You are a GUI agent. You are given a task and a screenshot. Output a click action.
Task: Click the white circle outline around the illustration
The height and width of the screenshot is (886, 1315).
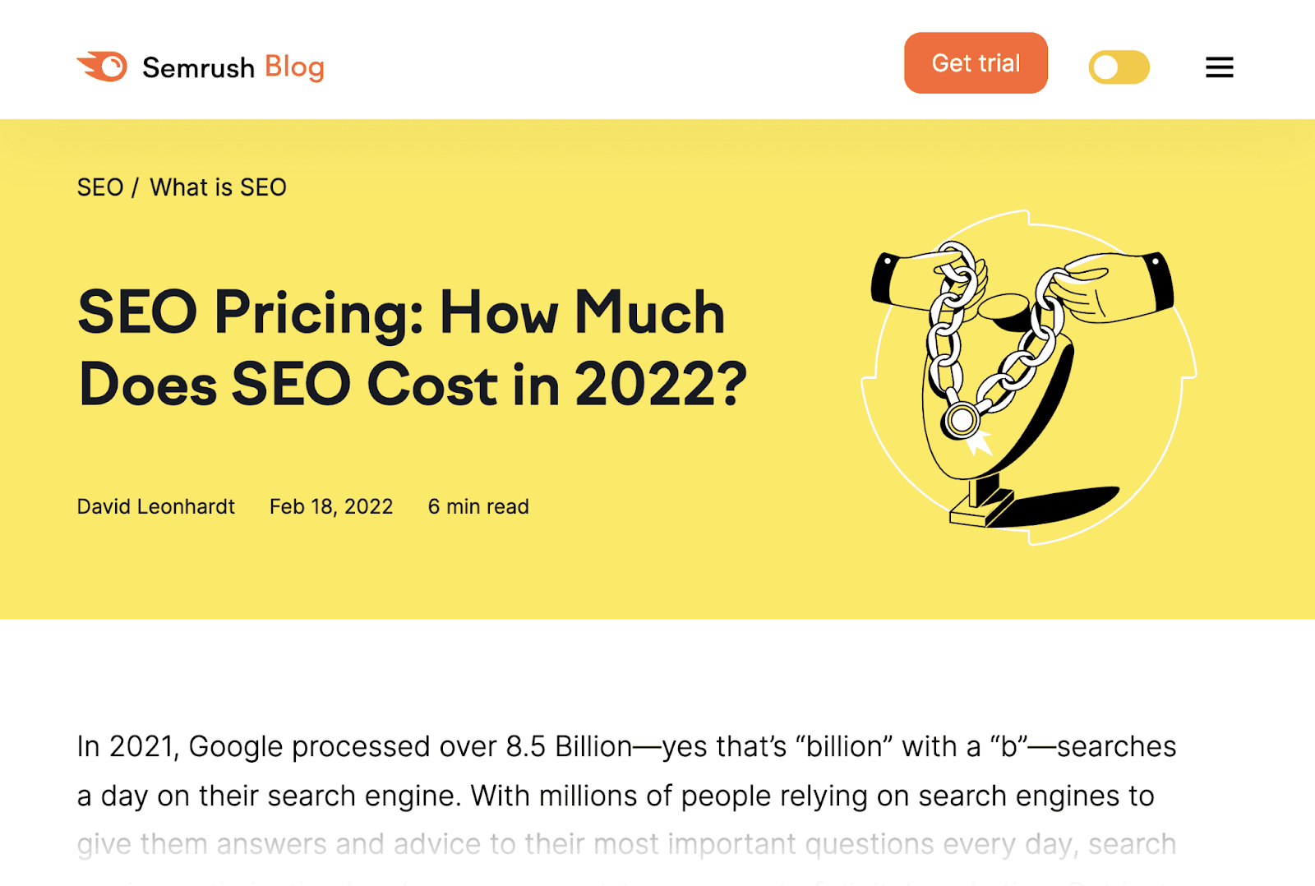click(1028, 377)
